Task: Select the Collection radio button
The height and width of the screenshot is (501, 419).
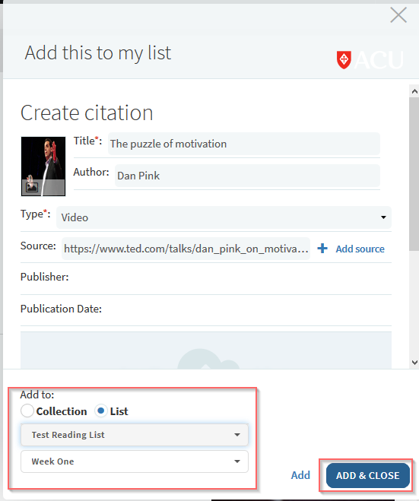Action: coord(27,411)
